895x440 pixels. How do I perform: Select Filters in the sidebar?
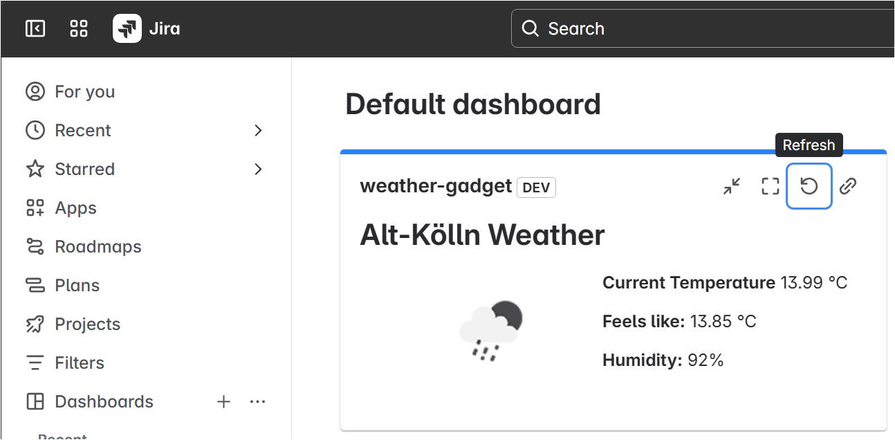coord(79,363)
